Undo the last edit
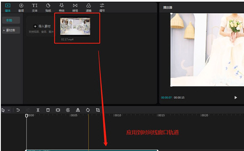The height and width of the screenshot is (151, 244). 18,110
